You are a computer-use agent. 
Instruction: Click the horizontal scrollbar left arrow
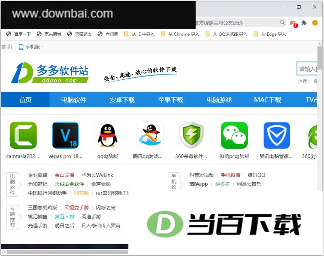(4, 252)
